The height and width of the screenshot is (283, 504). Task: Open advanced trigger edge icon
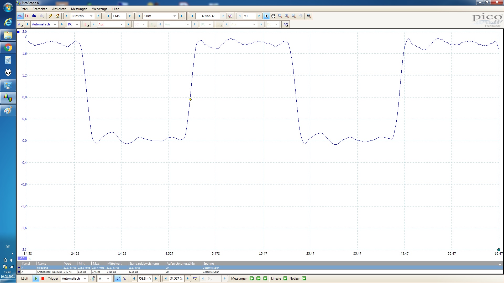click(x=92, y=279)
